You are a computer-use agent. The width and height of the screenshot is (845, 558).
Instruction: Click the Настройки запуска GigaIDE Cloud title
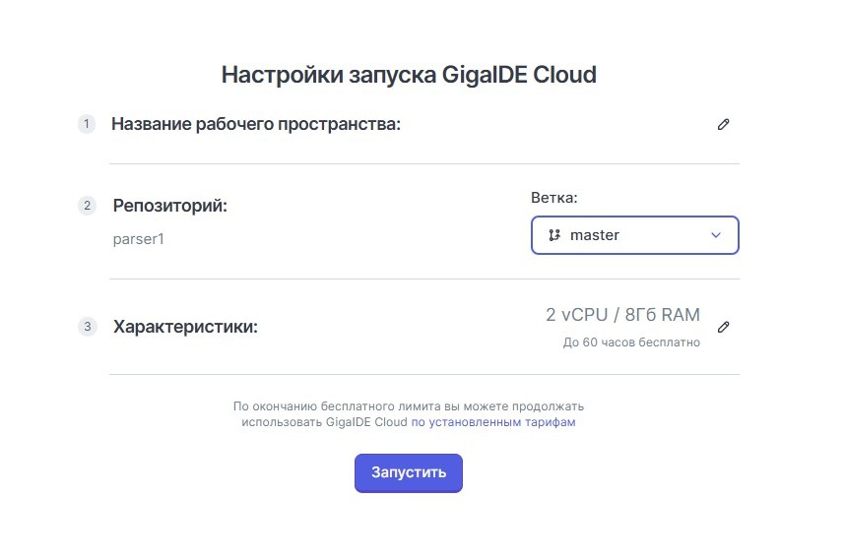[x=409, y=75]
